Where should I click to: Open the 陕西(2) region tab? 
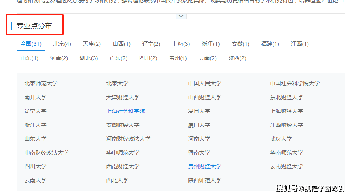[x=237, y=58]
